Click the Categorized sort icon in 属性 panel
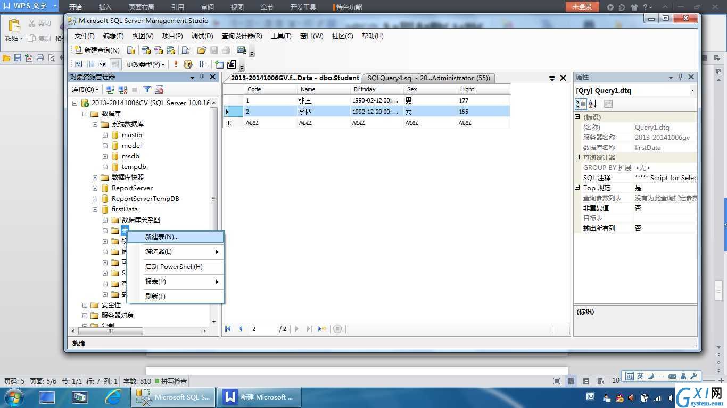 point(581,104)
